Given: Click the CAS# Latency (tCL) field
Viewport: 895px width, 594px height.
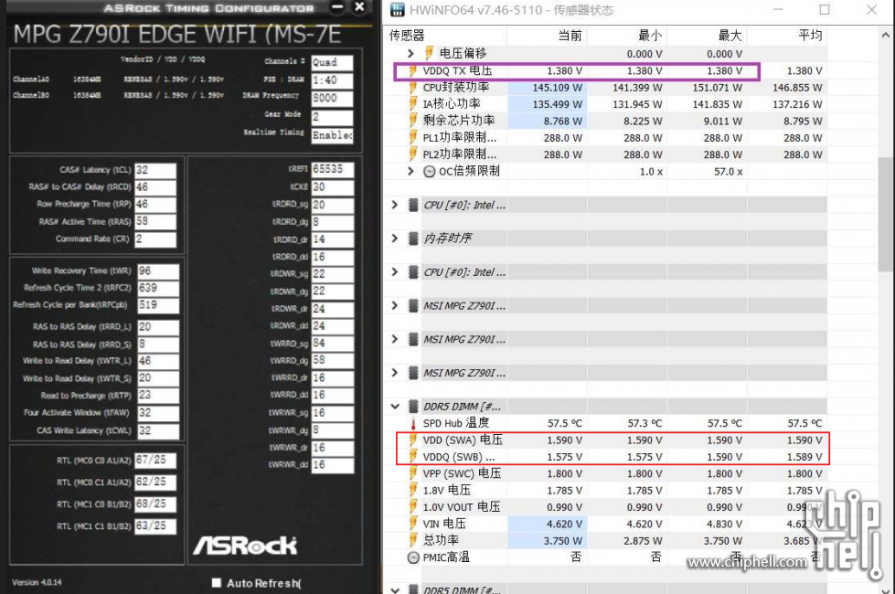Looking at the screenshot, I should coord(155,170).
